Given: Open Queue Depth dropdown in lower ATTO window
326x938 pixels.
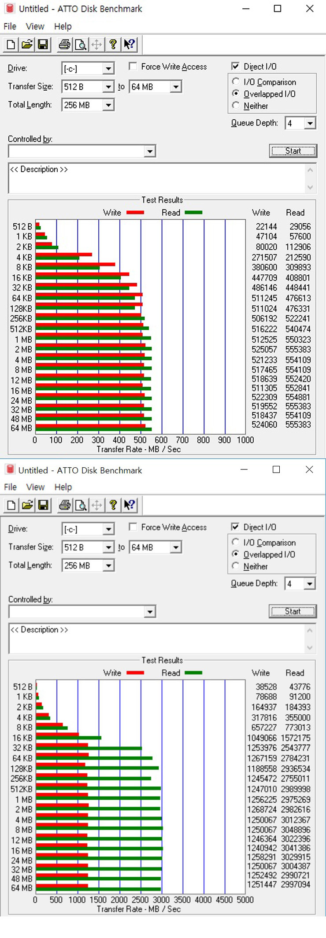Looking at the screenshot, I should [310, 584].
